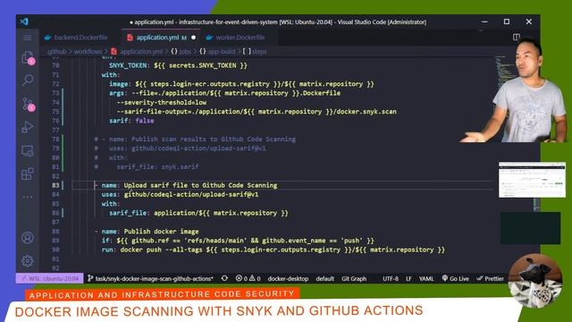Click line number 90 in gutter
572x322 pixels.
click(x=55, y=250)
